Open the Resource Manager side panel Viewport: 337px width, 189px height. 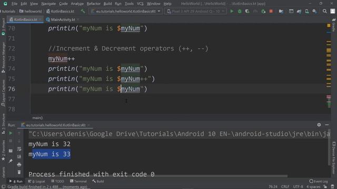[x=3, y=57]
